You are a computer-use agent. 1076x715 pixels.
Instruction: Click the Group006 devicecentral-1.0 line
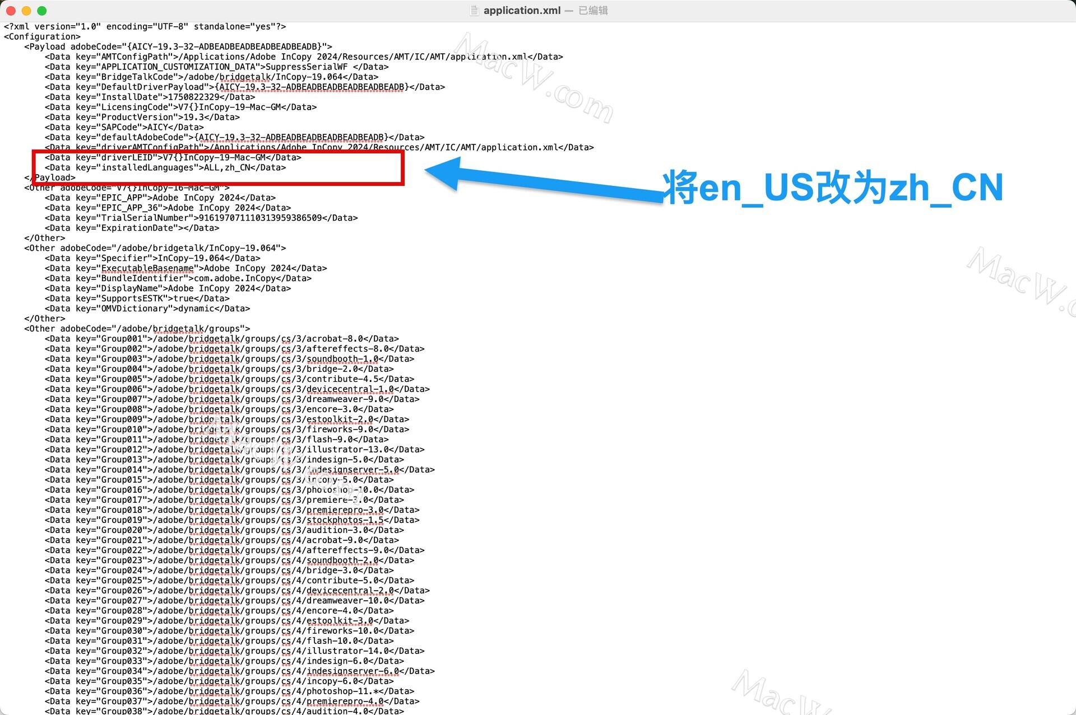238,389
